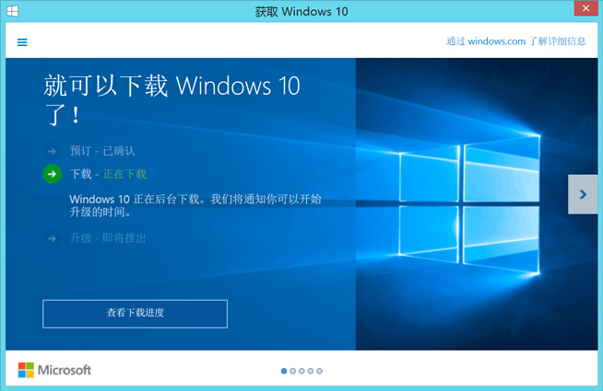Image resolution: width=603 pixels, height=391 pixels.
Task: Click the green download arrow icon
Action: tap(52, 174)
